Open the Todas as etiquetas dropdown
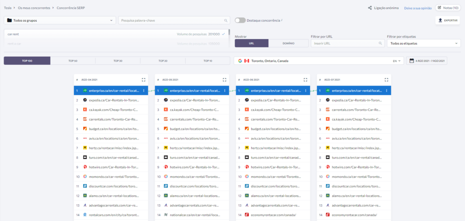 point(424,43)
